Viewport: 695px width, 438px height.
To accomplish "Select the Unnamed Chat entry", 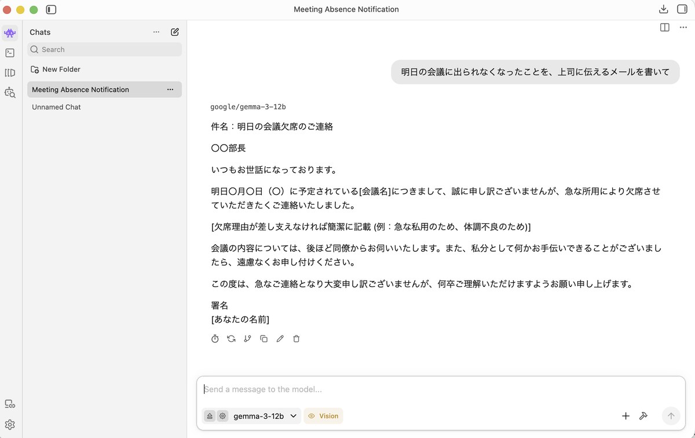I will tap(105, 107).
